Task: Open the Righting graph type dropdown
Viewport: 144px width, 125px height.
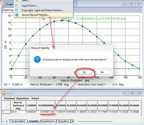Action: pyautogui.click(x=8, y=10)
